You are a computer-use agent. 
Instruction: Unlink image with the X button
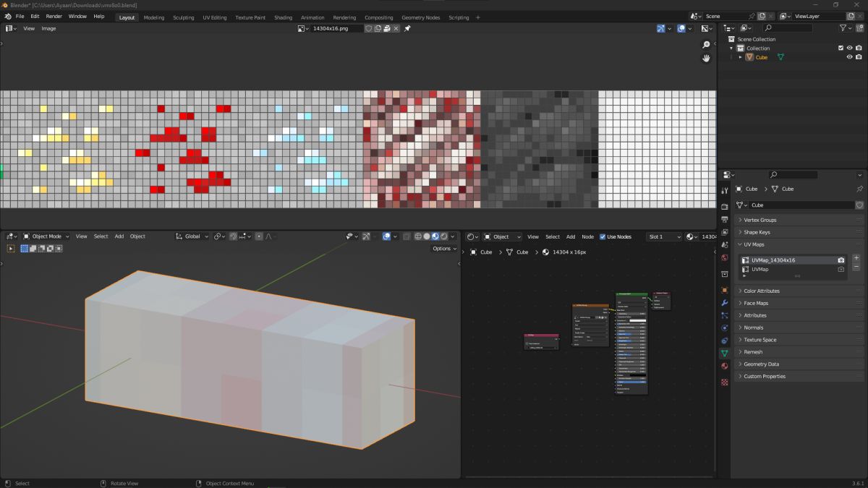coord(396,28)
